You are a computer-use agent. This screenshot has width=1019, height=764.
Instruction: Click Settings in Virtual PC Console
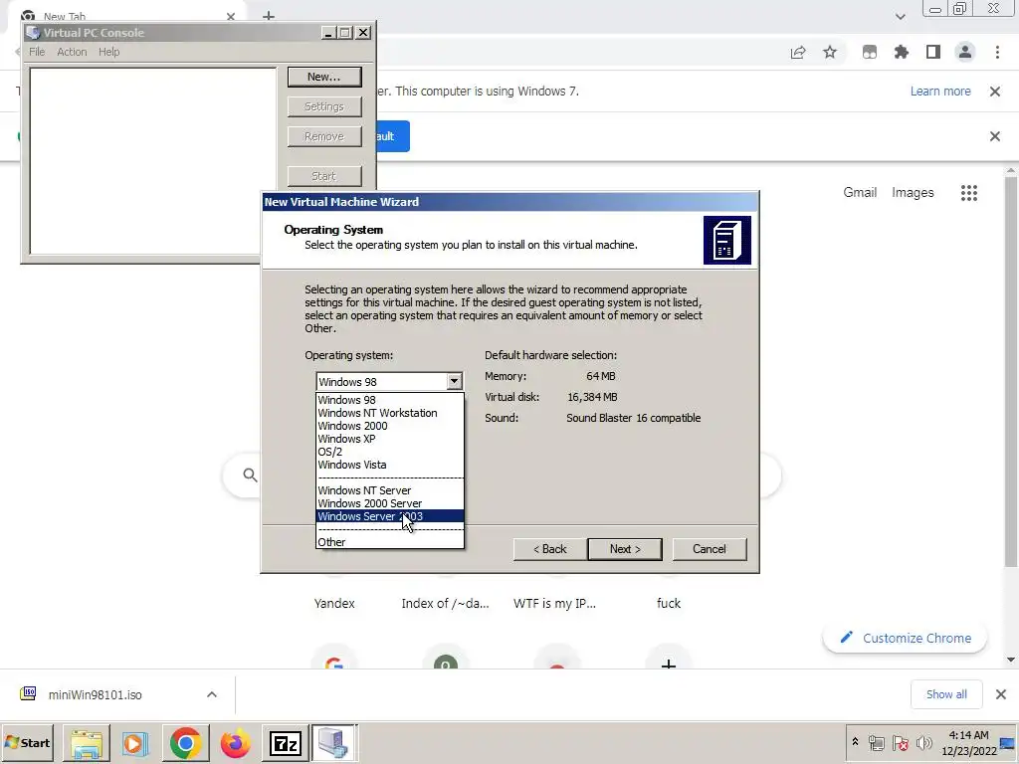[324, 106]
